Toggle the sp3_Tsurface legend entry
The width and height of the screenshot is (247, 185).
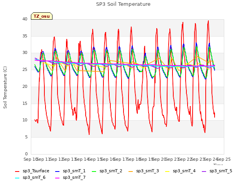[x=32, y=171]
